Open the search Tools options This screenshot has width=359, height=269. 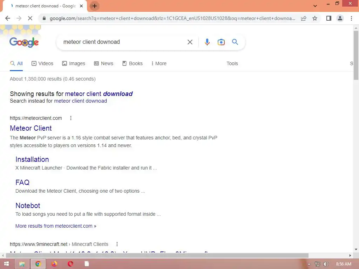(232, 64)
